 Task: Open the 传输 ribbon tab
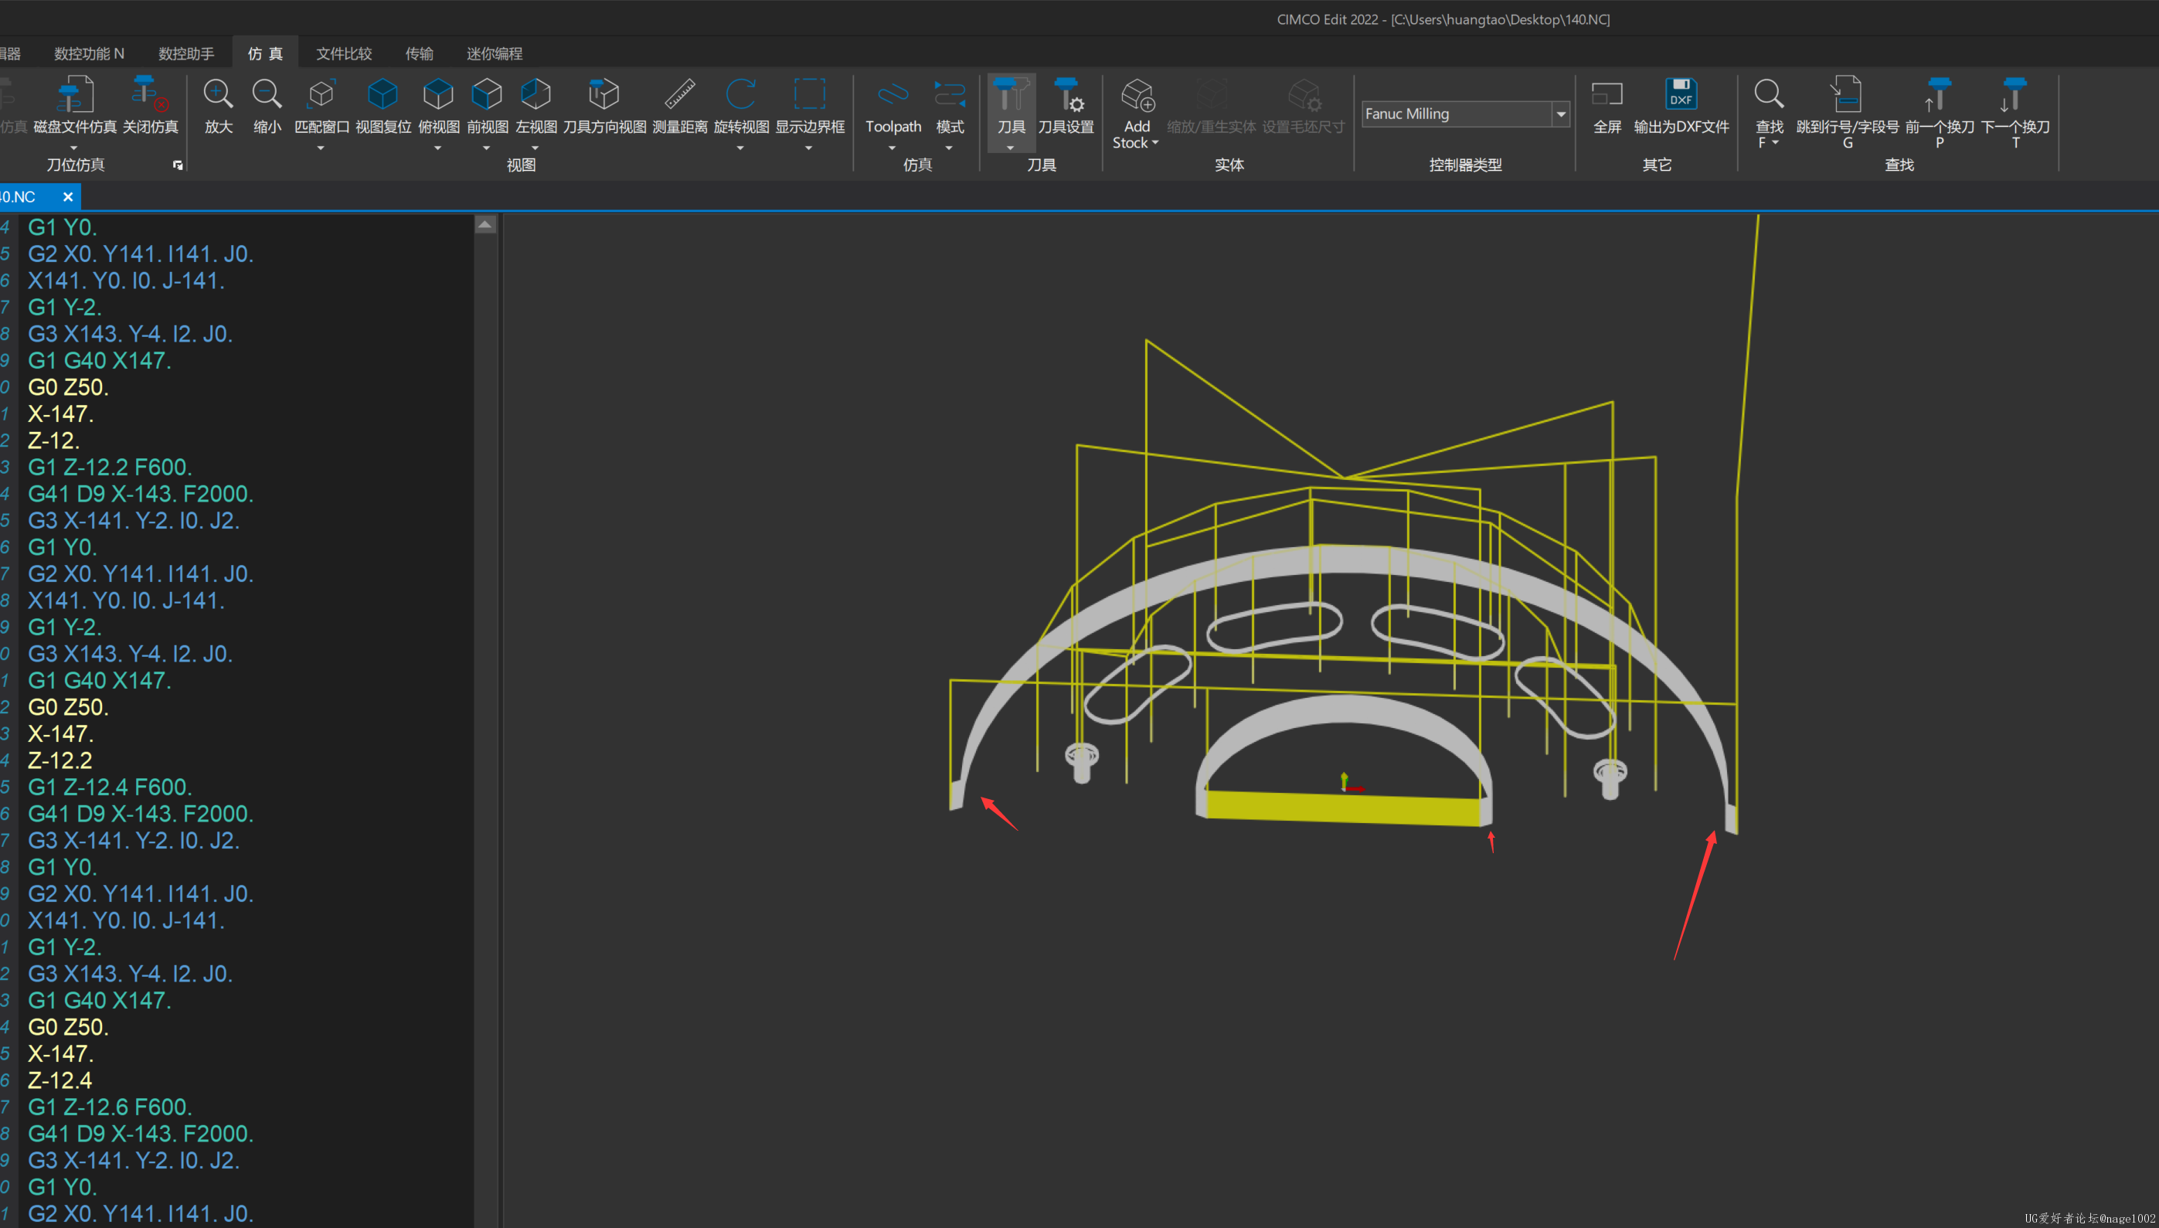(419, 53)
